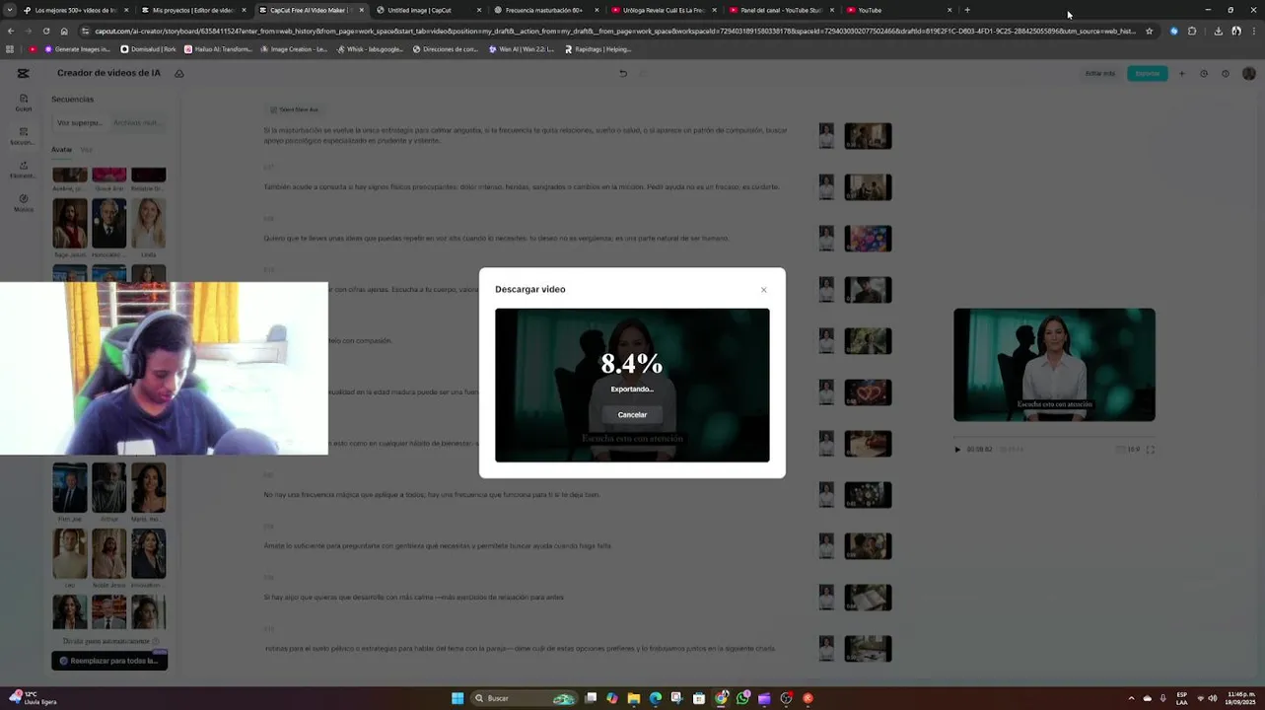This screenshot has height=710, width=1265.
Task: Click the preview progress bar
Action: [x=1054, y=435]
